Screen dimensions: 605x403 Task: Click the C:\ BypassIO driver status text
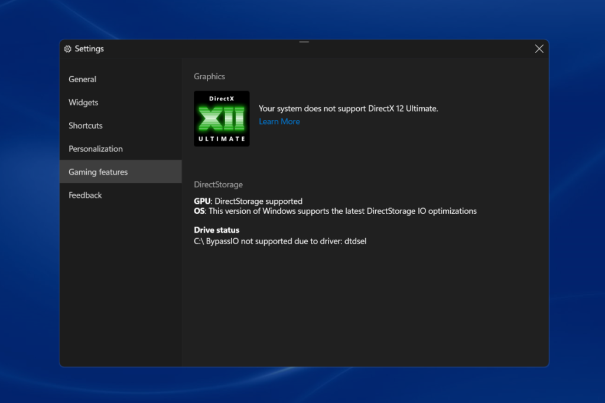[x=280, y=240]
